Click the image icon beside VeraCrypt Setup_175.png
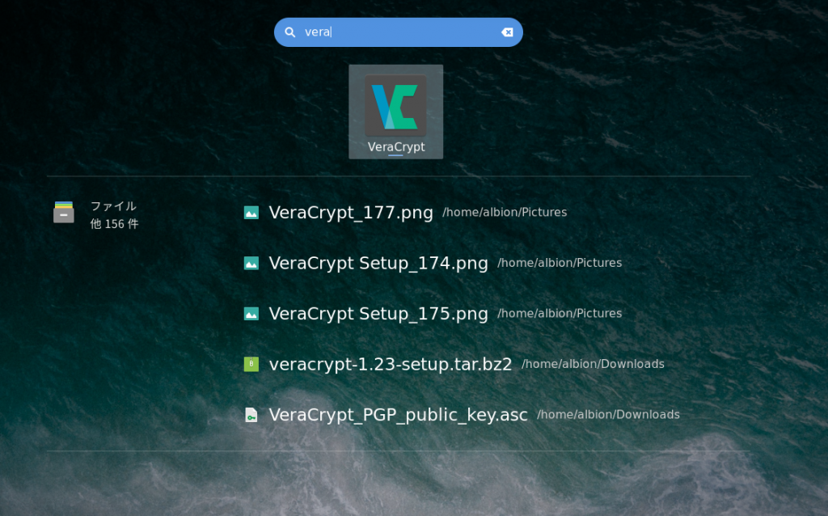 tap(251, 313)
